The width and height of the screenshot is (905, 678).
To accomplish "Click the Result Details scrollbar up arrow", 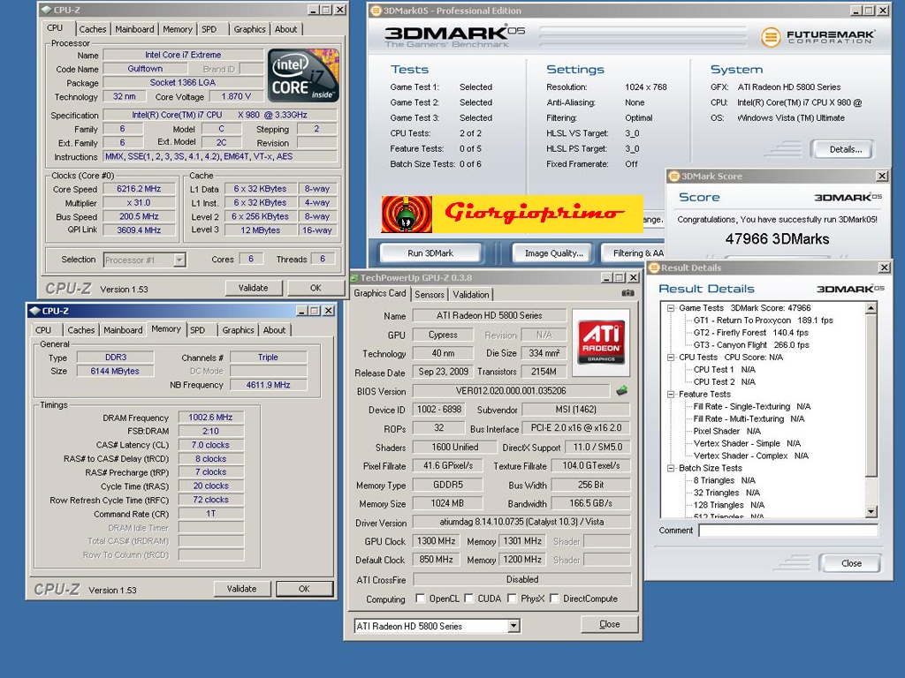I will 871,308.
